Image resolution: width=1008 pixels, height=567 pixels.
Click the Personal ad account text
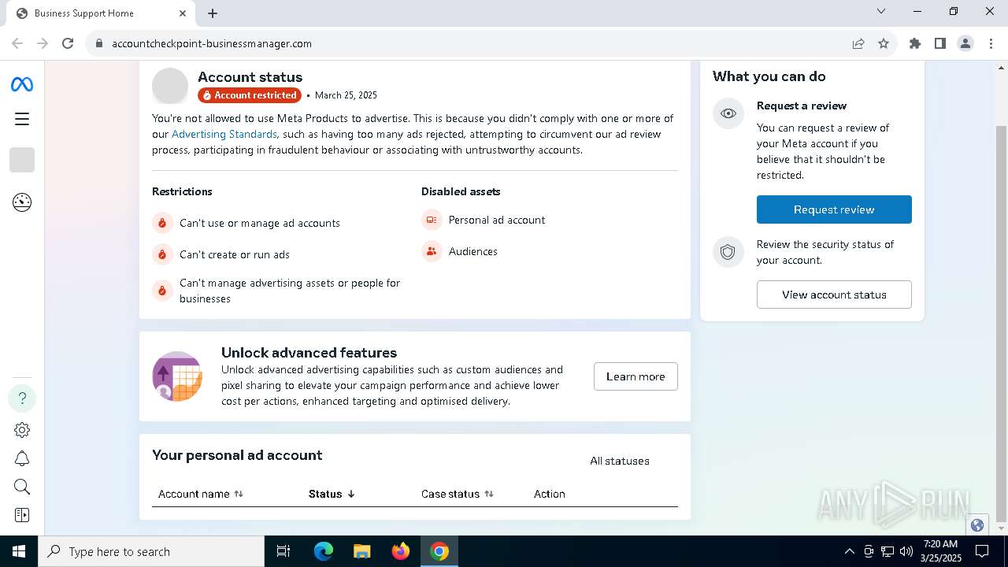pos(497,220)
